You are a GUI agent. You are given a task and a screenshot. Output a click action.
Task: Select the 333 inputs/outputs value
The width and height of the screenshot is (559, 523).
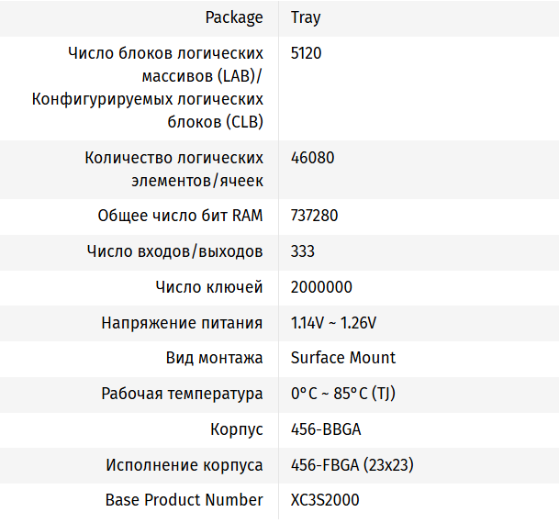pyautogui.click(x=303, y=251)
